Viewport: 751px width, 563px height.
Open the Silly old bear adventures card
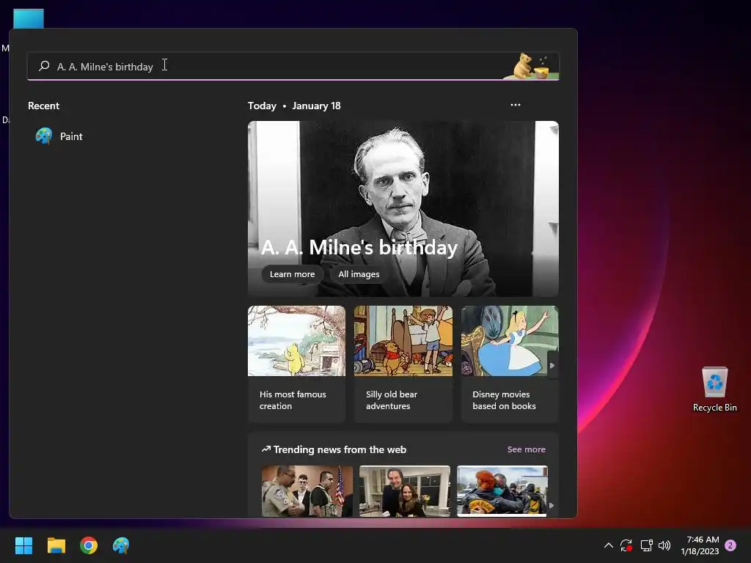pos(403,364)
